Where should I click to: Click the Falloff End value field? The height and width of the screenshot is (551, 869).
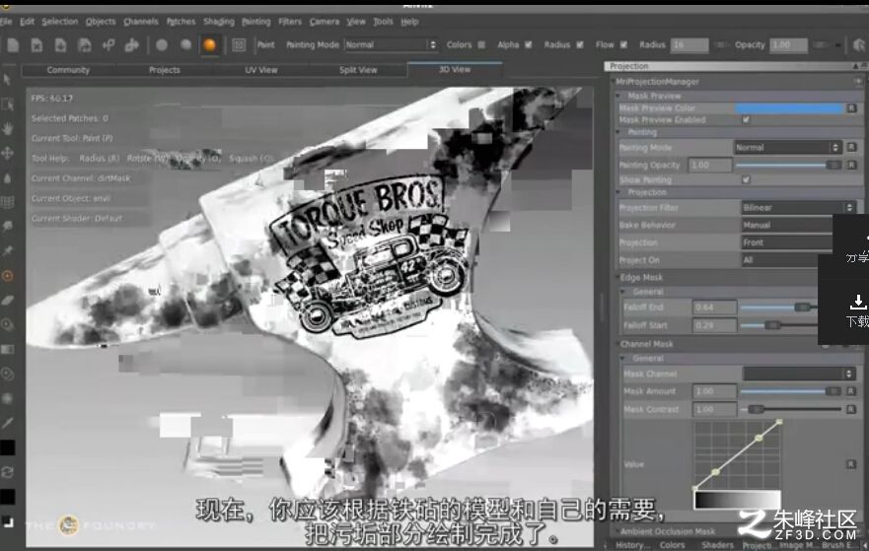point(714,307)
